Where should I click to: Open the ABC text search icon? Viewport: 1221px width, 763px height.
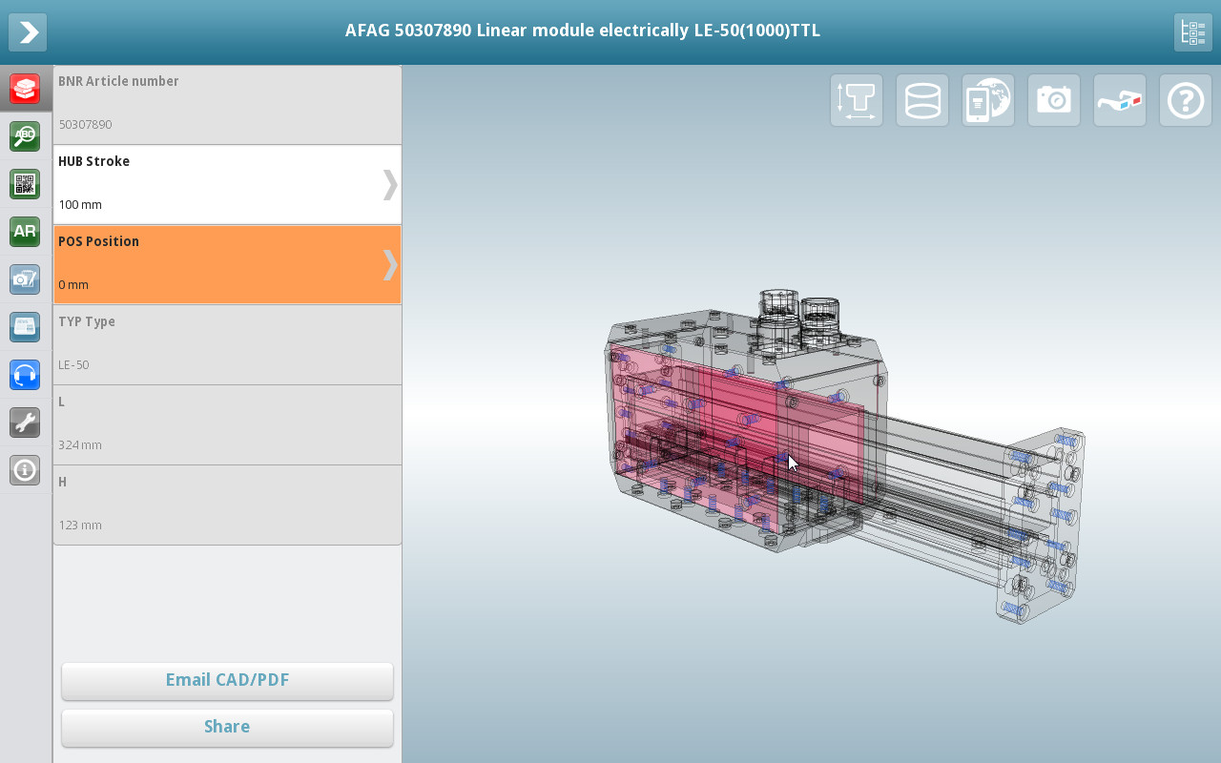click(x=25, y=136)
